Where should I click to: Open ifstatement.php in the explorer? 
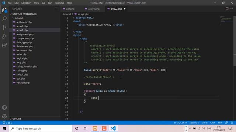coord(25,47)
